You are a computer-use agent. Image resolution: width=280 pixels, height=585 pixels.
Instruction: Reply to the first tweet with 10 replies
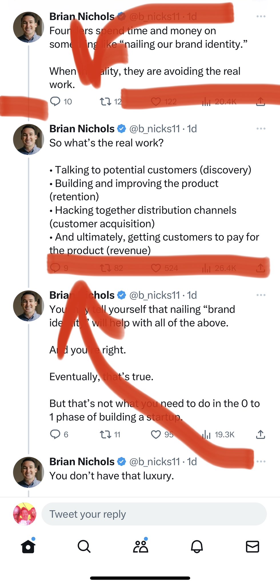55,101
